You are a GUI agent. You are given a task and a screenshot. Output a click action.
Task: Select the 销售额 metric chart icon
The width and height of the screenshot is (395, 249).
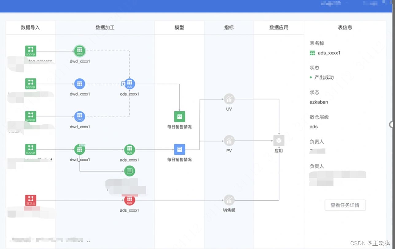point(229,200)
